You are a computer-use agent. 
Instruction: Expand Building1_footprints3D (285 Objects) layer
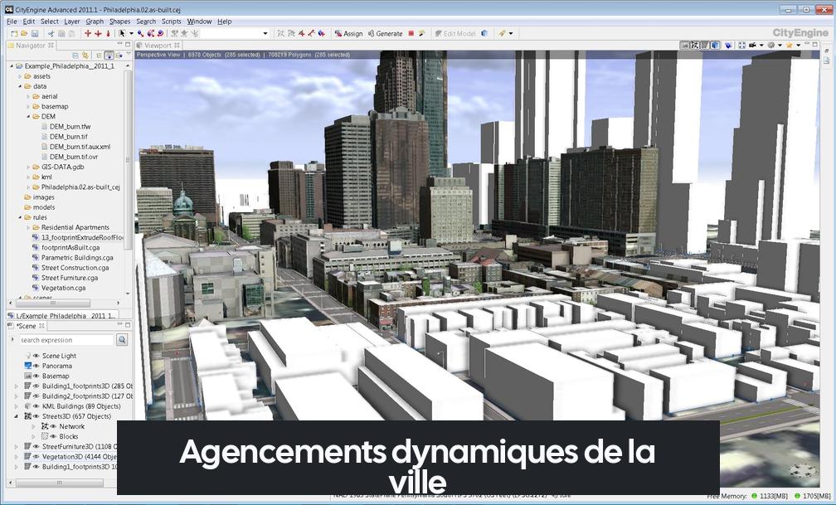(x=16, y=386)
